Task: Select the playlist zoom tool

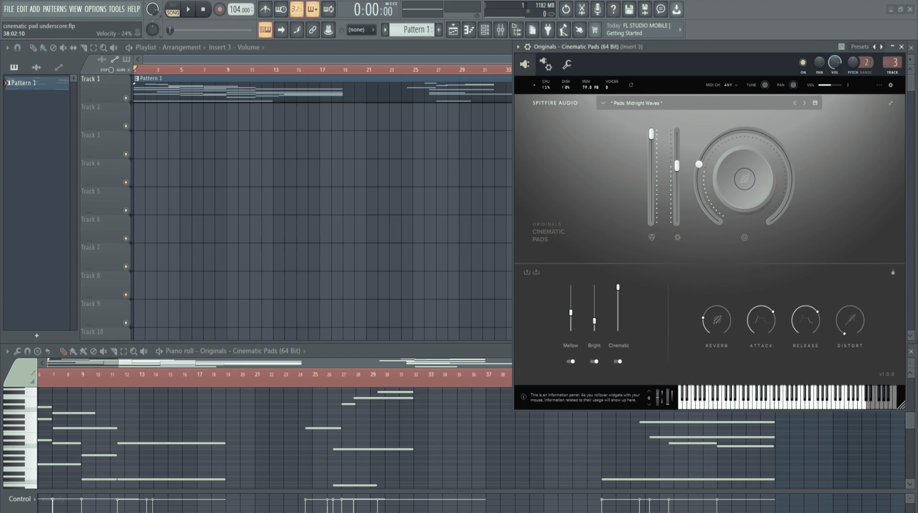Action: coord(103,47)
